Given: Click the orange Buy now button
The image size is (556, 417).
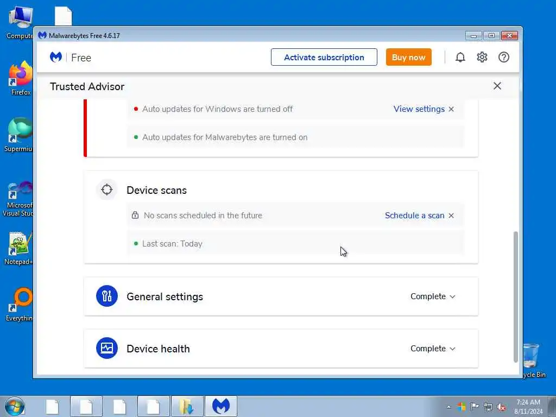Looking at the screenshot, I should click(x=408, y=57).
